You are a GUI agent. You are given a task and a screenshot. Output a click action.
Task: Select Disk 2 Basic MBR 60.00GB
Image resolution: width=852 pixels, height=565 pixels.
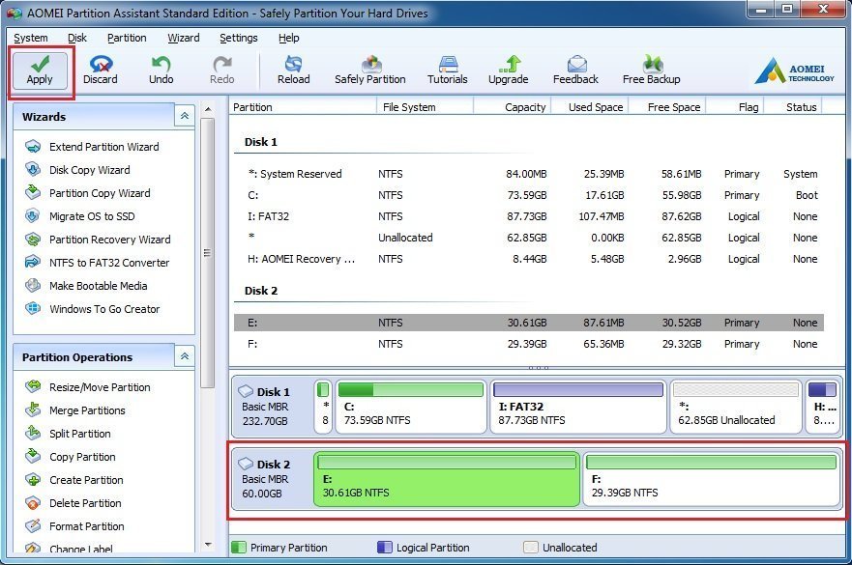click(272, 479)
